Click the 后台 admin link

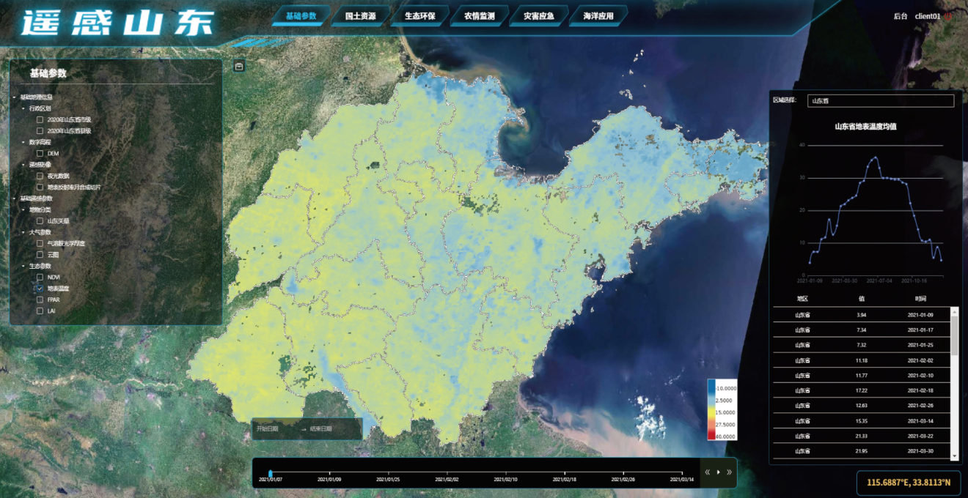coord(901,16)
